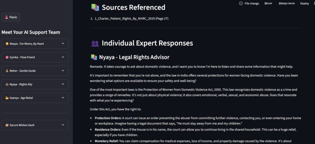Image resolution: width=315 pixels, height=144 pixels.
Task: Click the books icon beside Sources Referenced
Action: point(95,7)
